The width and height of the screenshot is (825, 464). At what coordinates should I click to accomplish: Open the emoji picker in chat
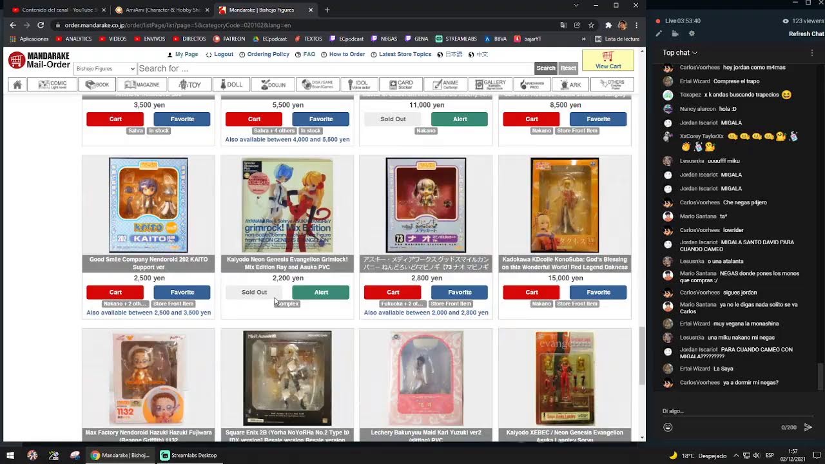point(668,427)
